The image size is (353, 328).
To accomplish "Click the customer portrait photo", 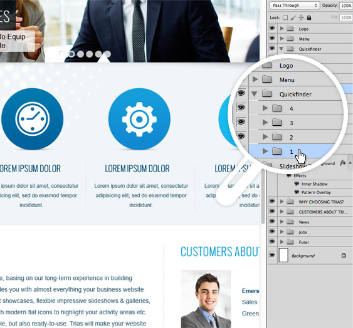I will [x=206, y=299].
